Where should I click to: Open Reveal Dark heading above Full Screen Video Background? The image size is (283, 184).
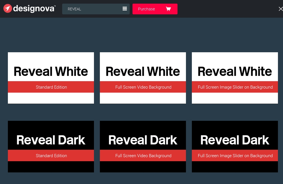(x=143, y=140)
